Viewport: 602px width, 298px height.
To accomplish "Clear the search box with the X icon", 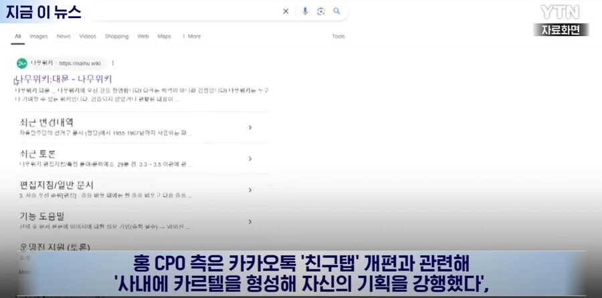I will tap(286, 11).
